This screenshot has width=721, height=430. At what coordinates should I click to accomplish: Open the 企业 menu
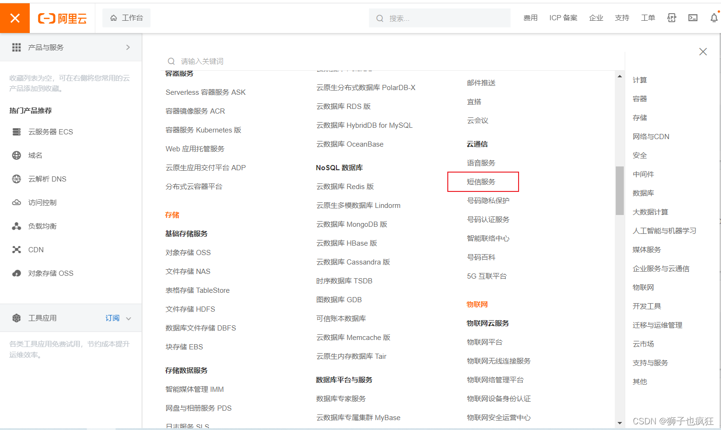[x=596, y=18]
